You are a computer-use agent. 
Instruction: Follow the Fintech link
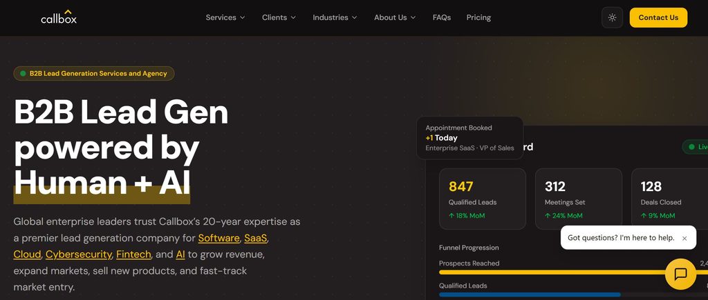[x=133, y=254]
